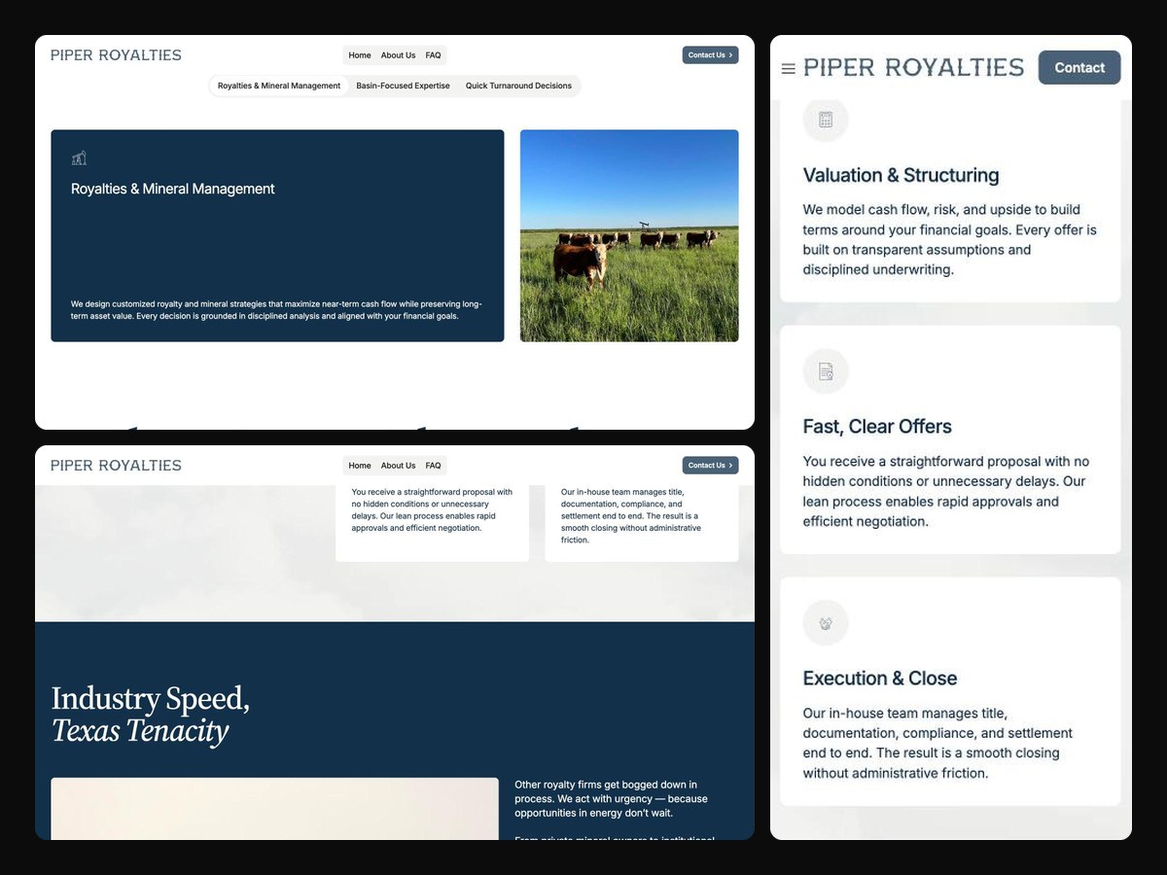Viewport: 1167px width, 875px height.
Task: Click the Industry Speed, Texas Tenacity headline
Action: point(151,715)
